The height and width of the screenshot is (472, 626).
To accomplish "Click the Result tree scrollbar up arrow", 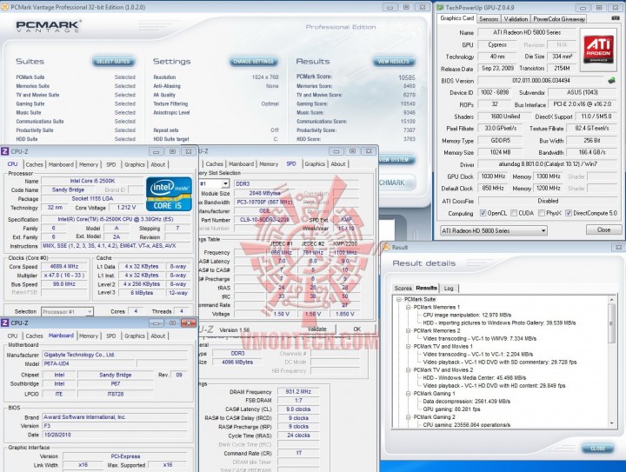I will (611, 299).
